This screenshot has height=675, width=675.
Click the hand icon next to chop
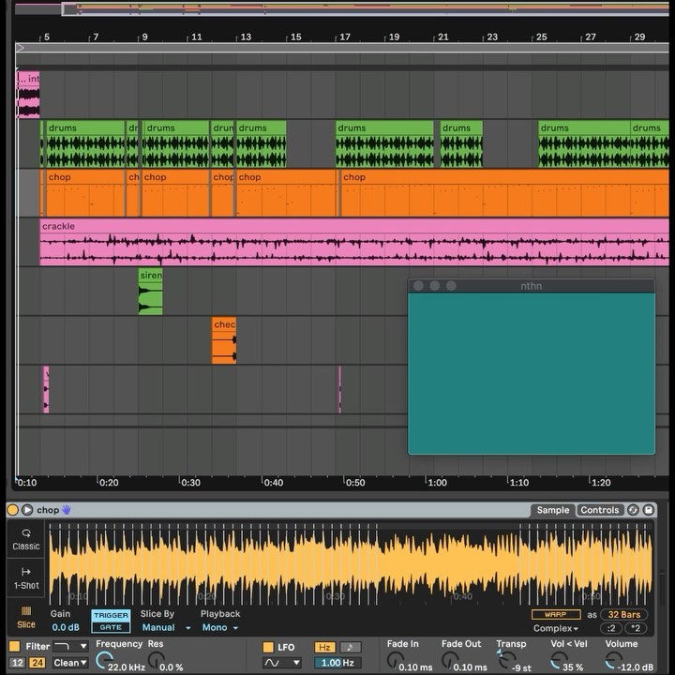67,510
